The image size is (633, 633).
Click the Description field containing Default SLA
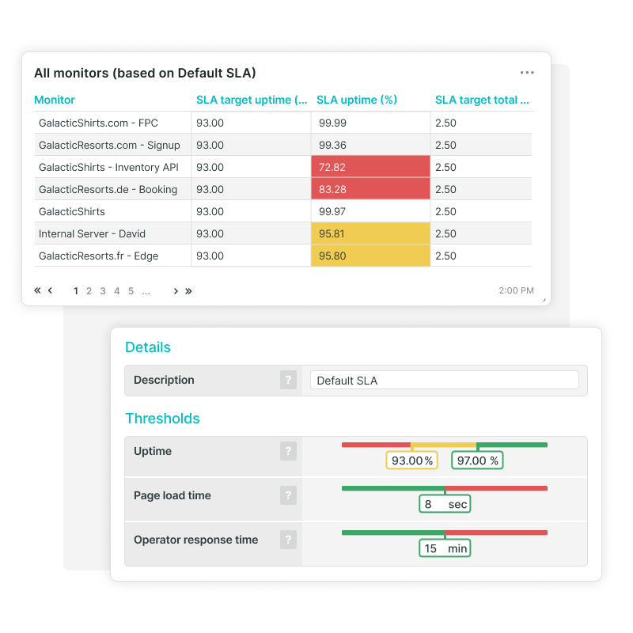(445, 381)
